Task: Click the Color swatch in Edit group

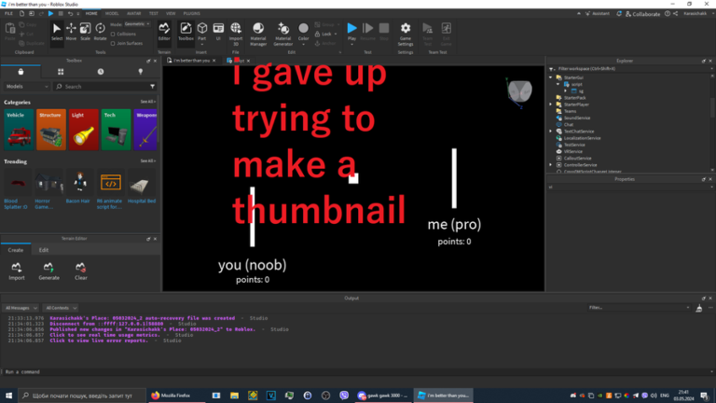Action: point(303,30)
